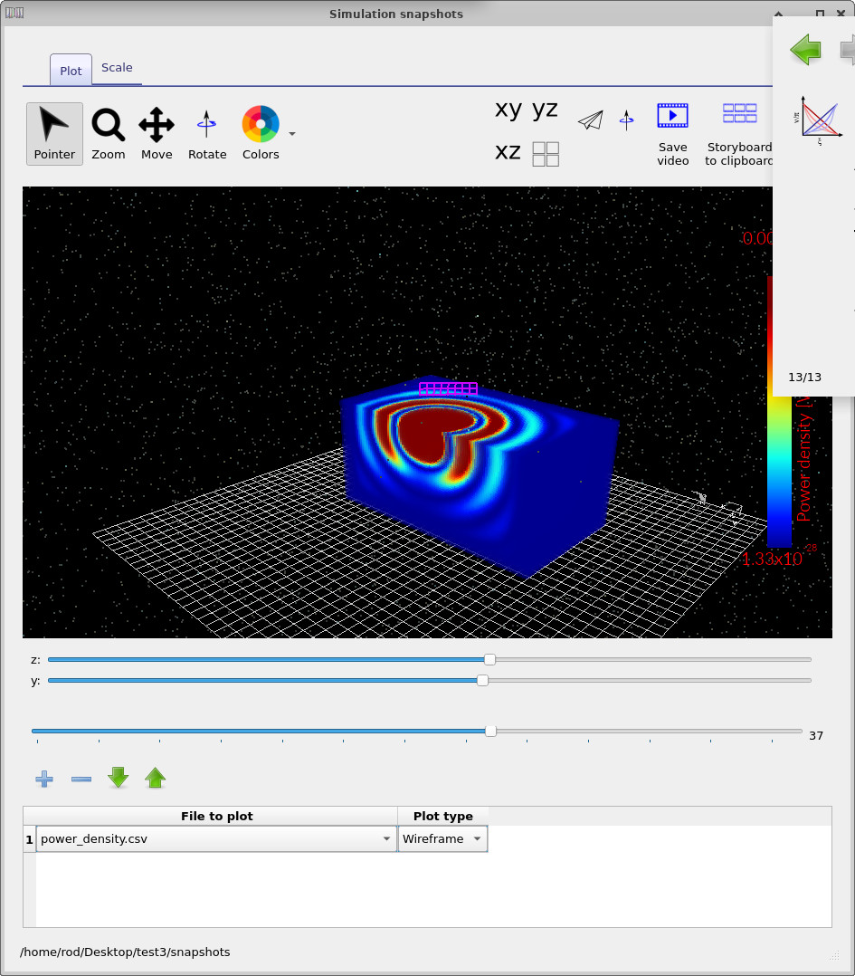The width and height of the screenshot is (855, 976).
Task: Open the power_density.csv file dropdown
Action: (386, 838)
